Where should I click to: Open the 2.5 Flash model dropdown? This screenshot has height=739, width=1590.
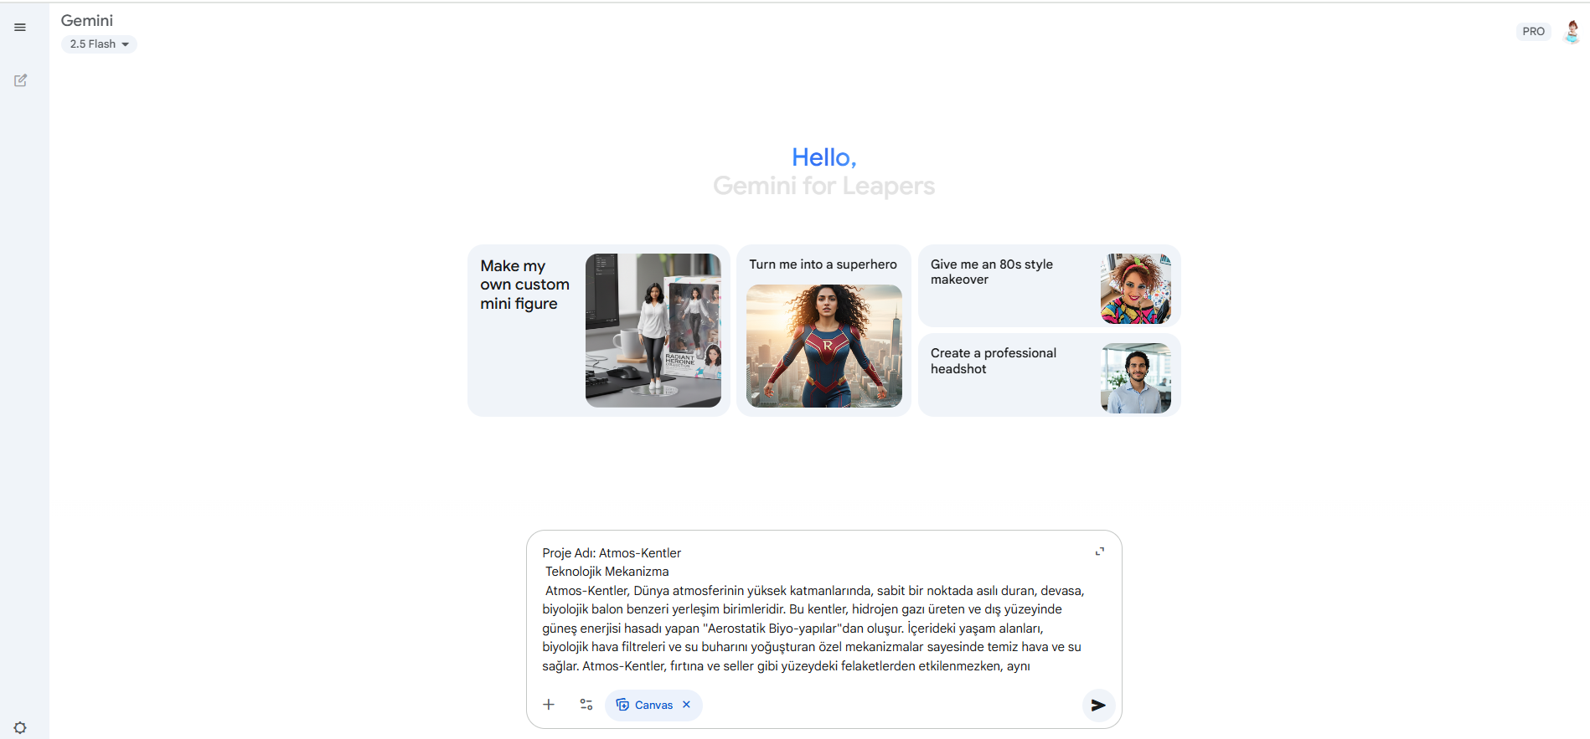[99, 44]
